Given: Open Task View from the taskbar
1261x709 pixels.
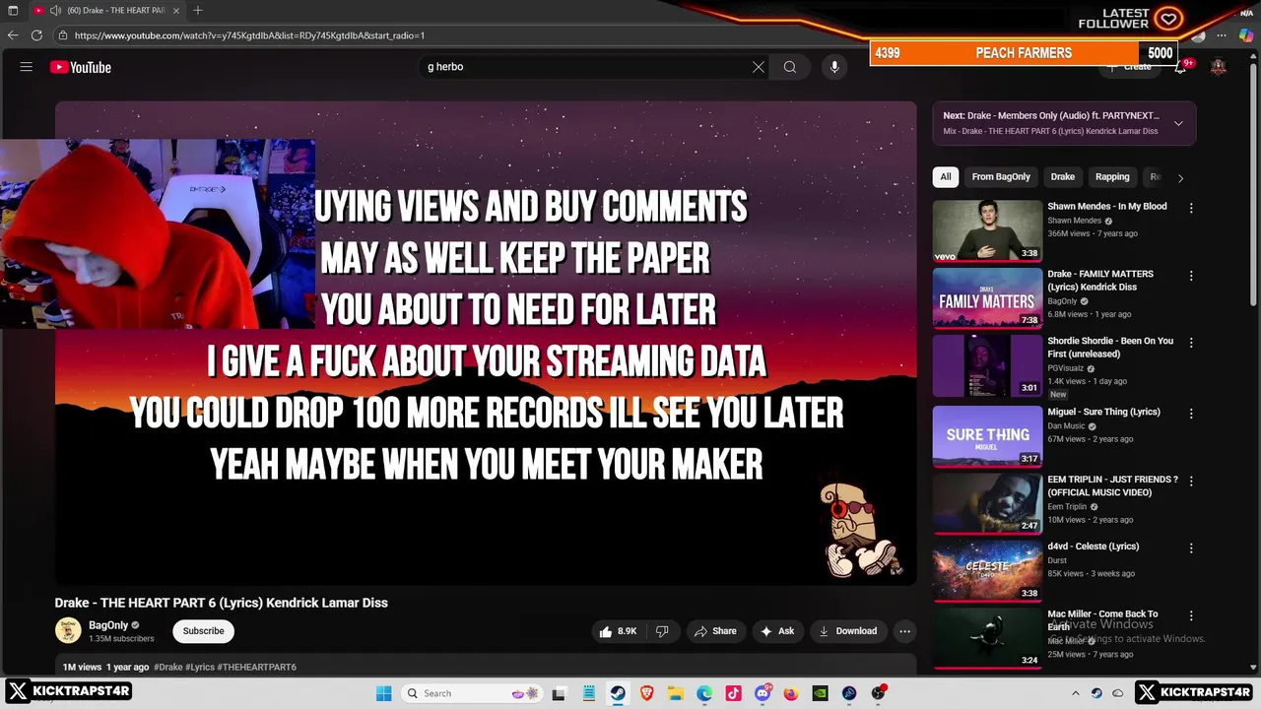Looking at the screenshot, I should (x=559, y=693).
